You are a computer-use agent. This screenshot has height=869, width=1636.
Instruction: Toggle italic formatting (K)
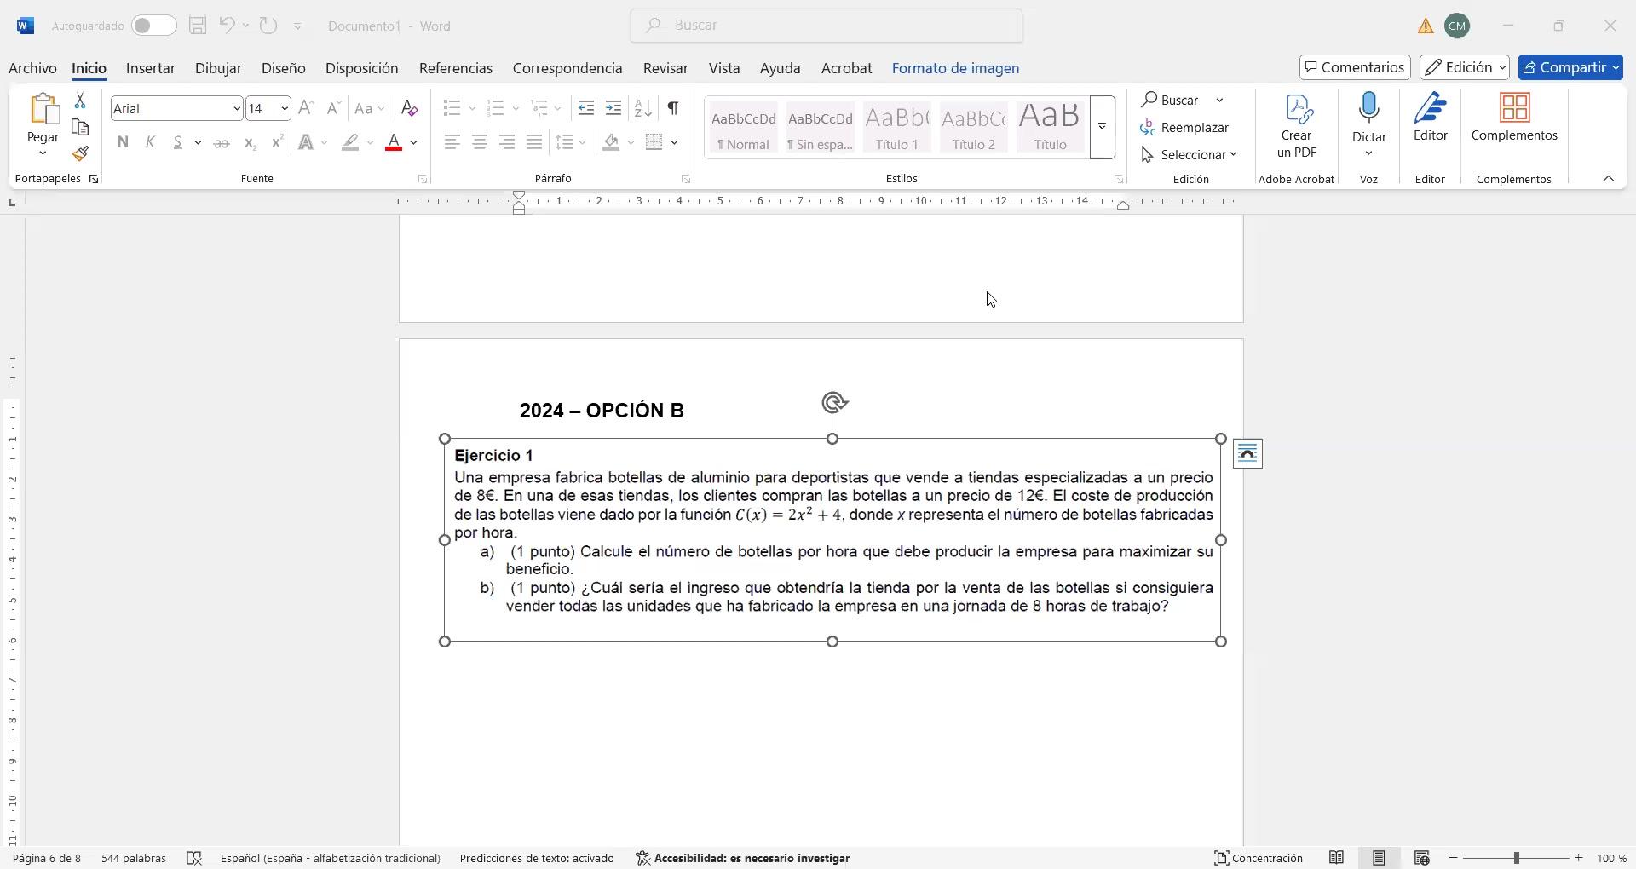pos(150,142)
